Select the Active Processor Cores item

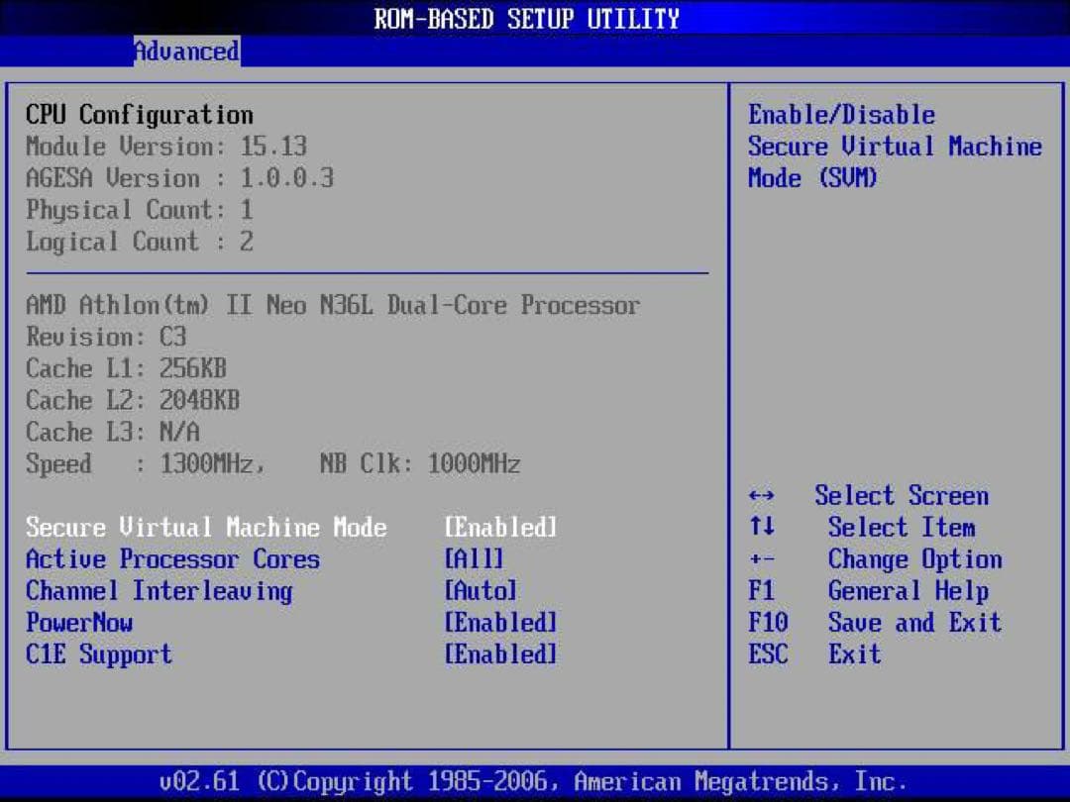[172, 559]
